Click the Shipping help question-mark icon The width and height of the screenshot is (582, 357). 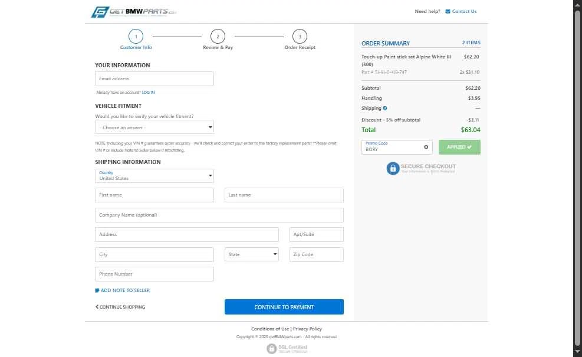385,109
